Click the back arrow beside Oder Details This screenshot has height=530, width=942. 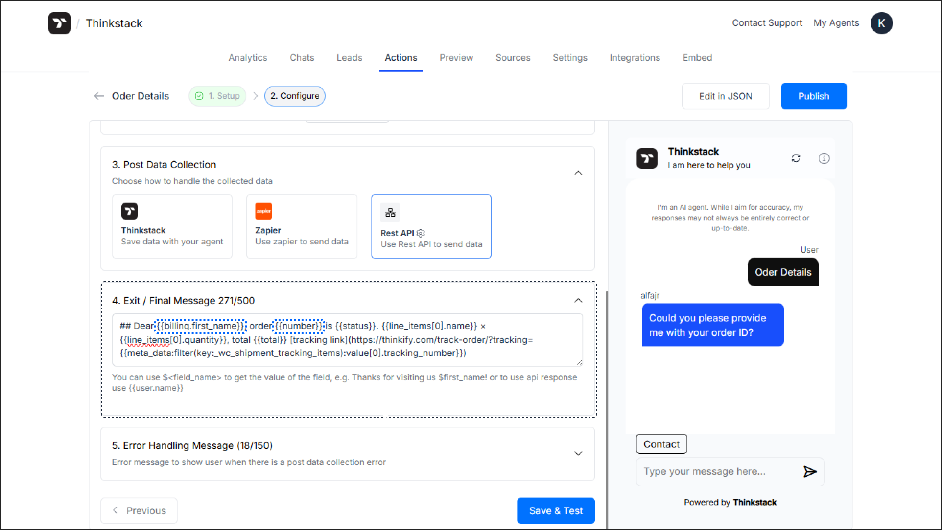click(99, 96)
